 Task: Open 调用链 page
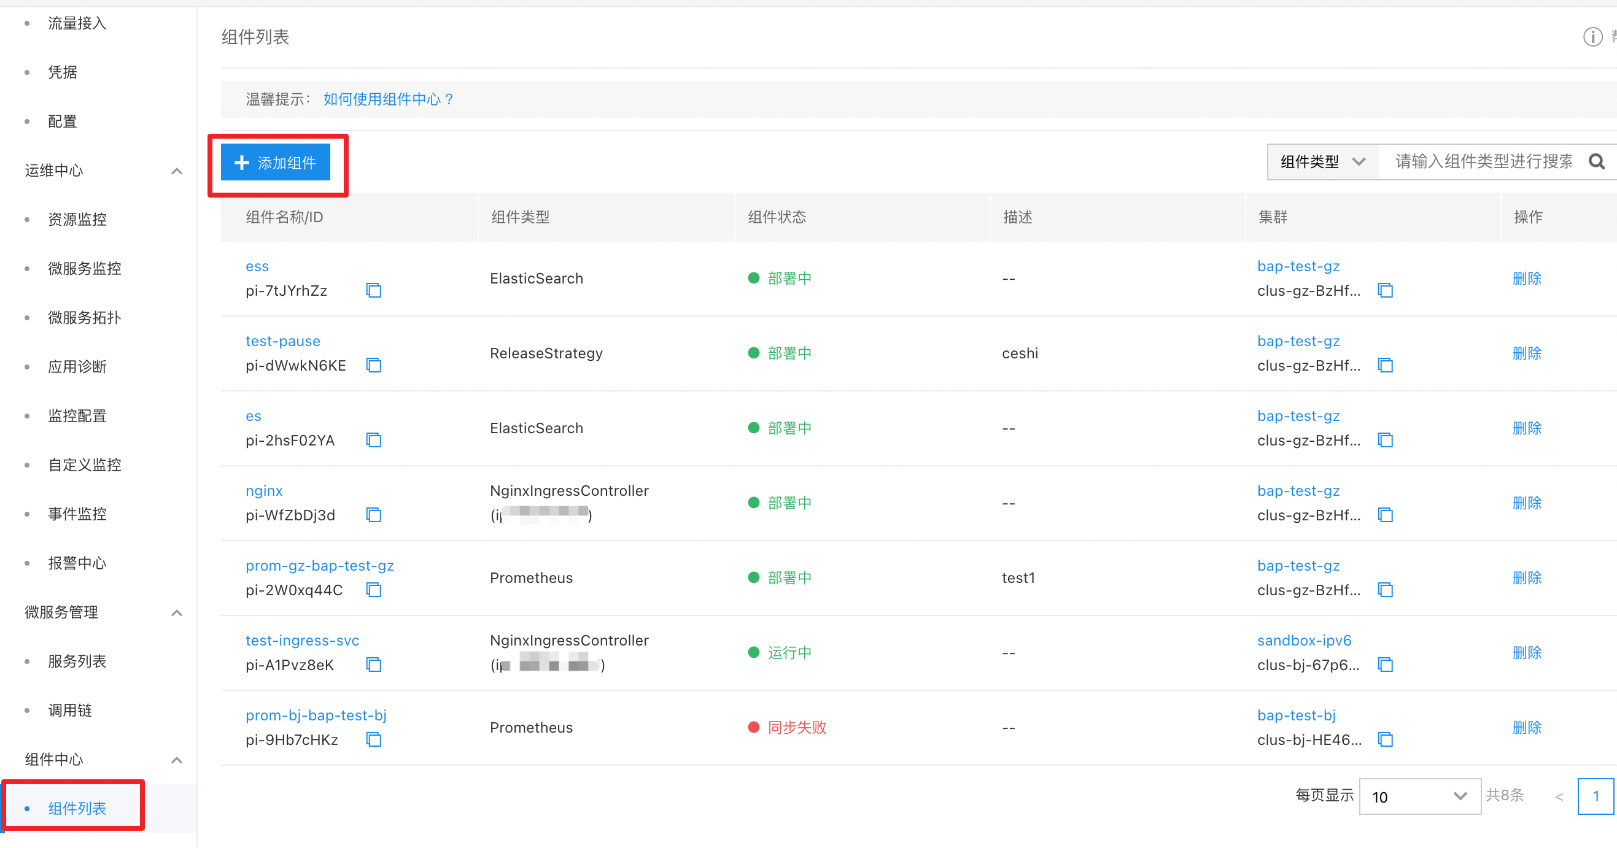[x=71, y=710]
